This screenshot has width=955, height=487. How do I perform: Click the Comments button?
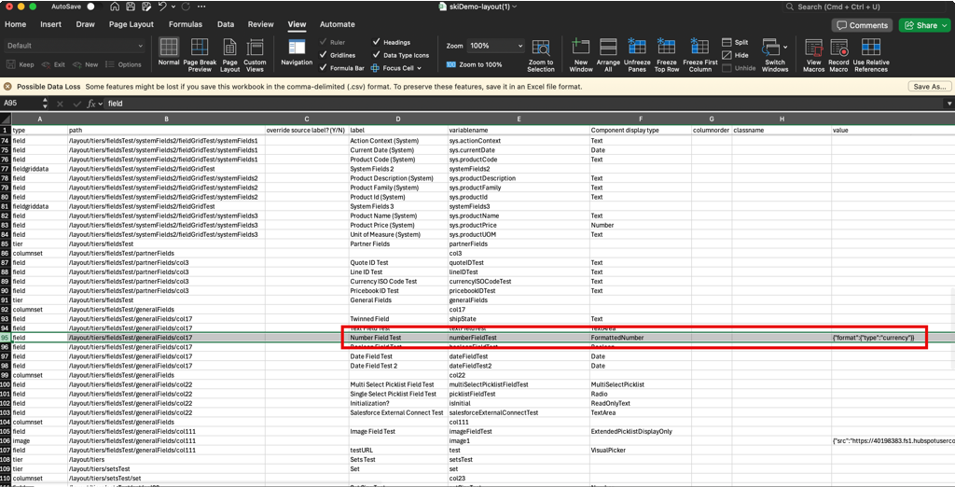pos(862,25)
